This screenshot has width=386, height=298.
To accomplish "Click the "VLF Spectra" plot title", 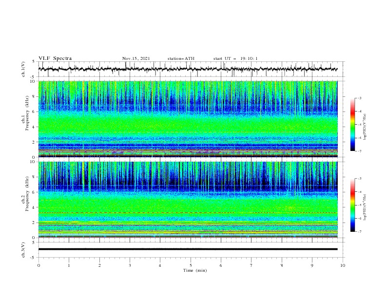I will click(x=55, y=58).
